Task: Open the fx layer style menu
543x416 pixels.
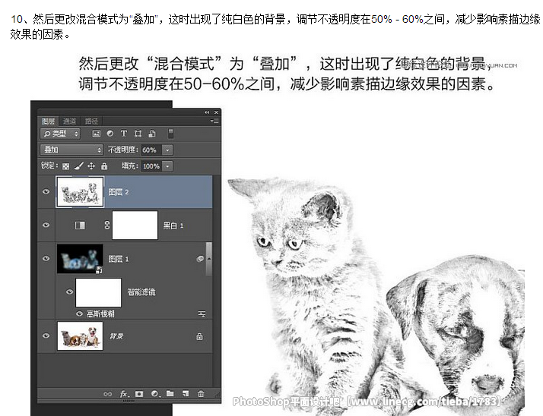Action: [124, 394]
